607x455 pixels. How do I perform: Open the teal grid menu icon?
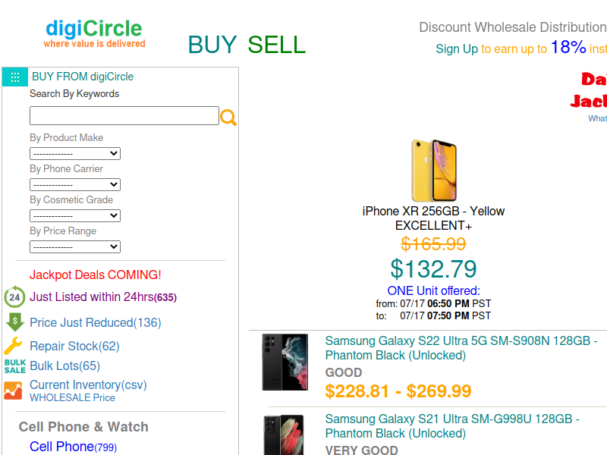[x=15, y=77]
